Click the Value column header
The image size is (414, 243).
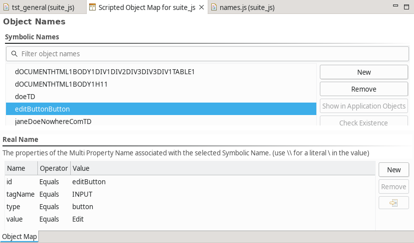(81, 168)
